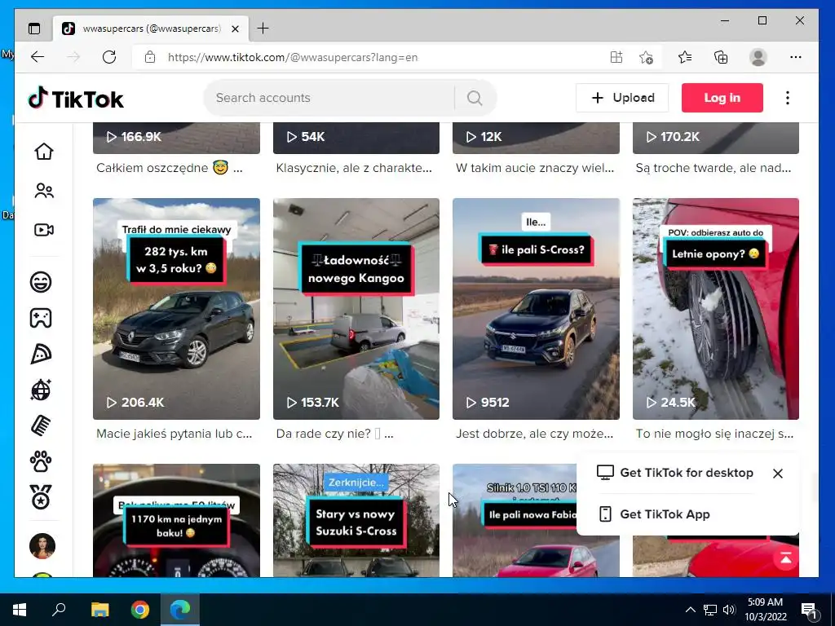Select the Comedy smiley face category icon
This screenshot has width=835, height=626.
pos(41,281)
